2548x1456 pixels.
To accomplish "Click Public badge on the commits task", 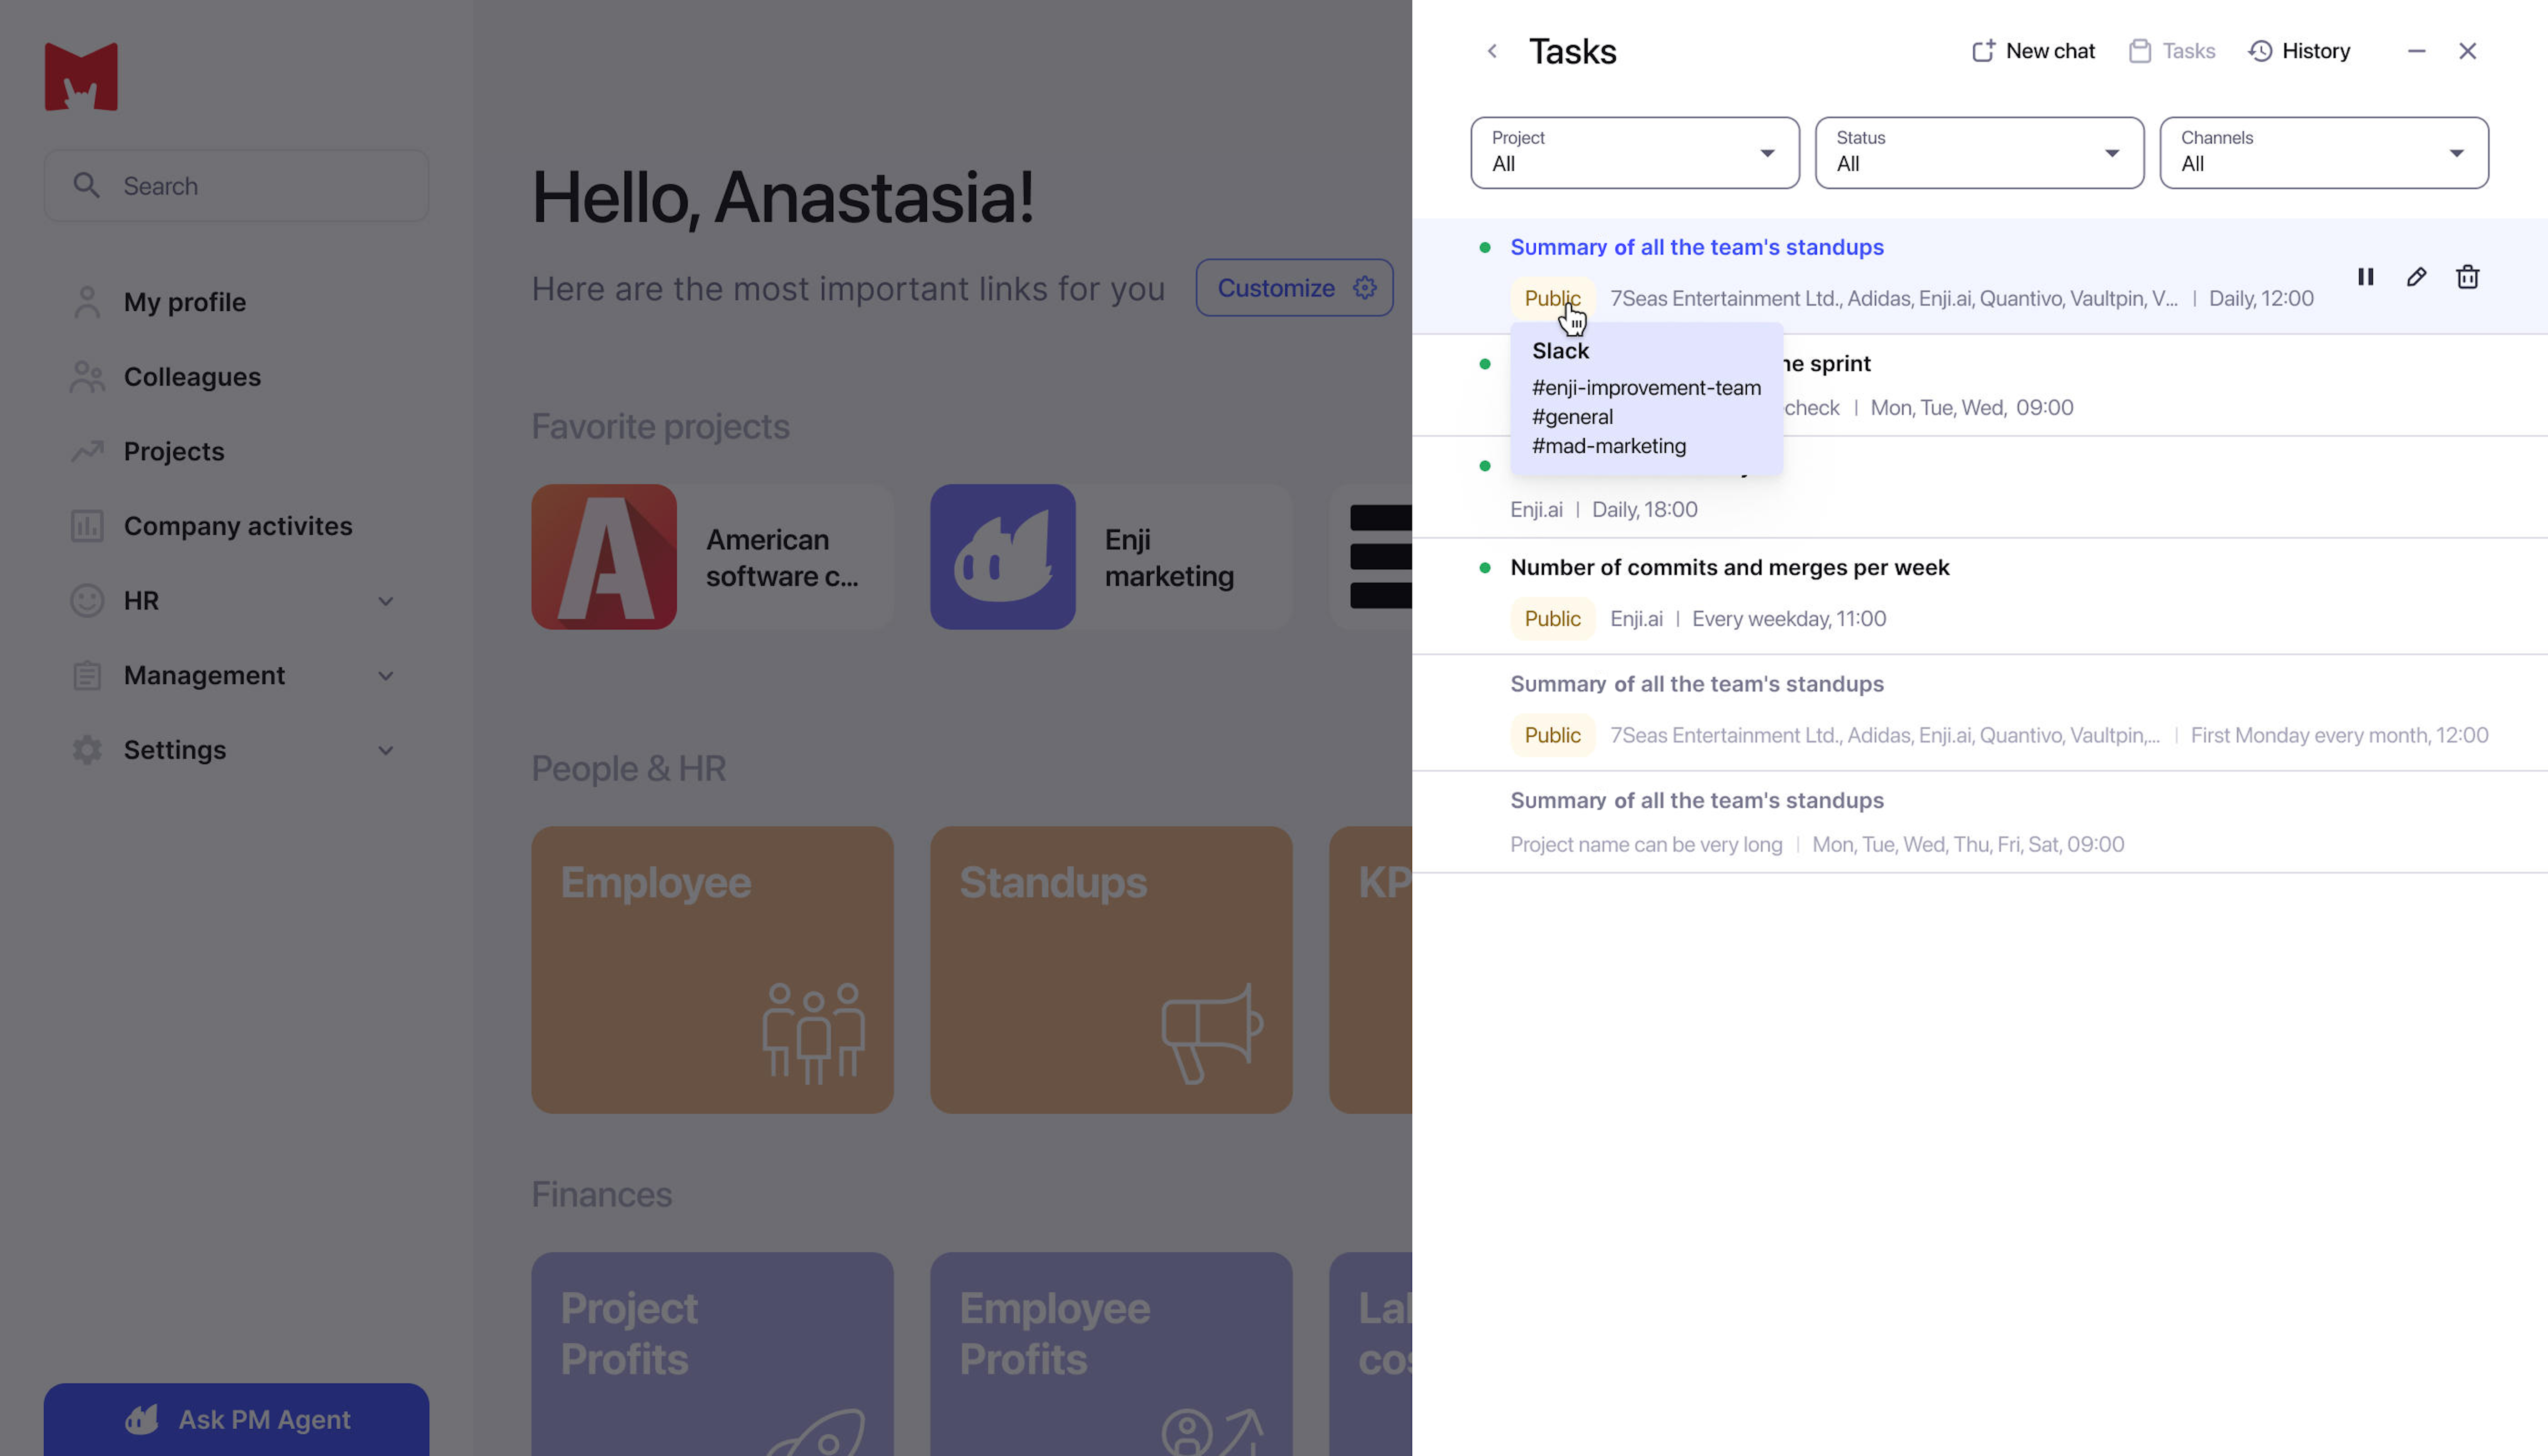I will pyautogui.click(x=1551, y=619).
